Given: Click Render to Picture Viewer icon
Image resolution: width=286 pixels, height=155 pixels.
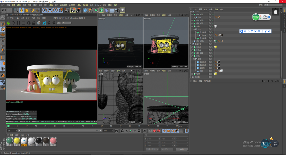Looking at the screenshot, I should pos(73,10).
